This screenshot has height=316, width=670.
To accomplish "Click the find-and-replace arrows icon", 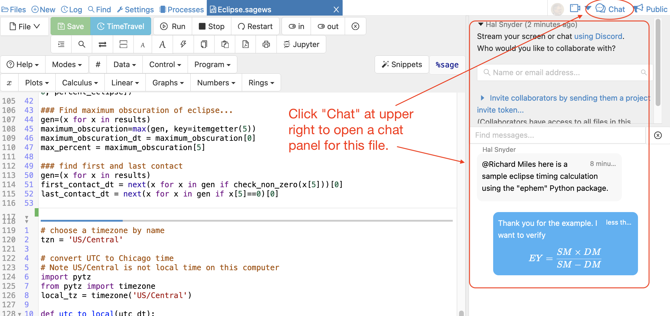I will tap(102, 44).
